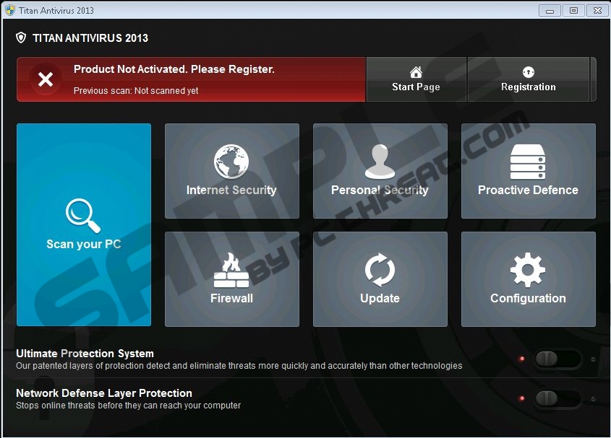Image resolution: width=611 pixels, height=438 pixels.
Task: Click the Network Defense Layer Protection heading
Action: pos(104,393)
